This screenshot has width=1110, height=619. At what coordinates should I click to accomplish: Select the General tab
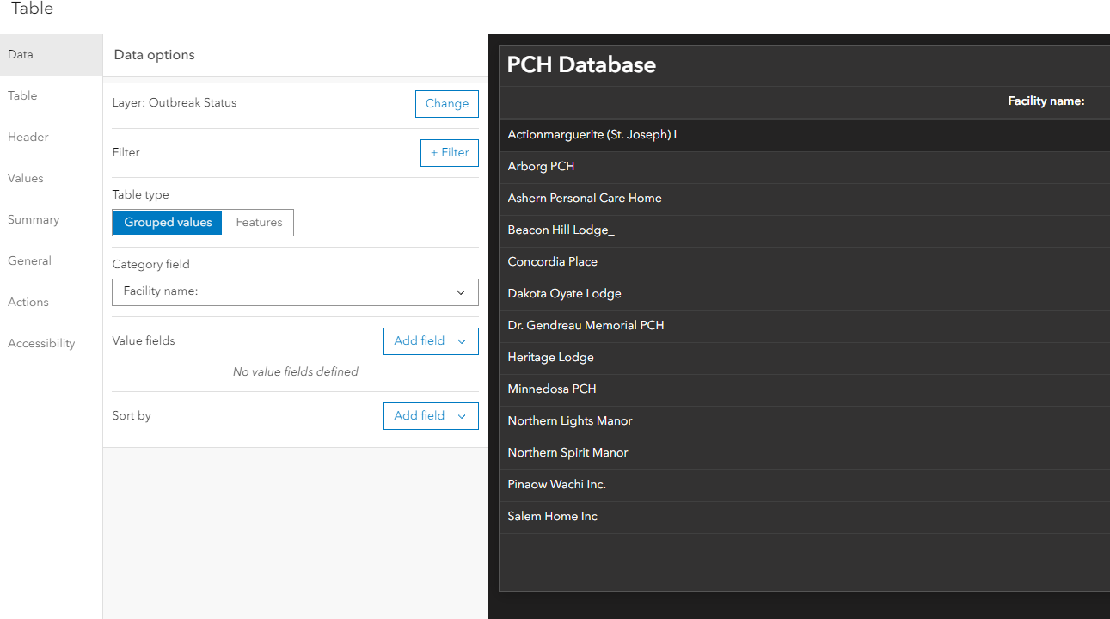(51, 260)
